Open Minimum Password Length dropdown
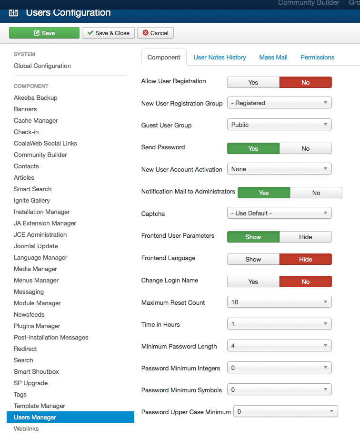This screenshot has width=360, height=437. (280, 346)
